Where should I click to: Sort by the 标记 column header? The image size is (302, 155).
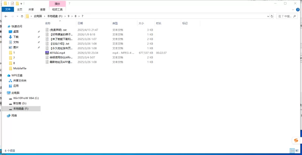tap(185, 23)
